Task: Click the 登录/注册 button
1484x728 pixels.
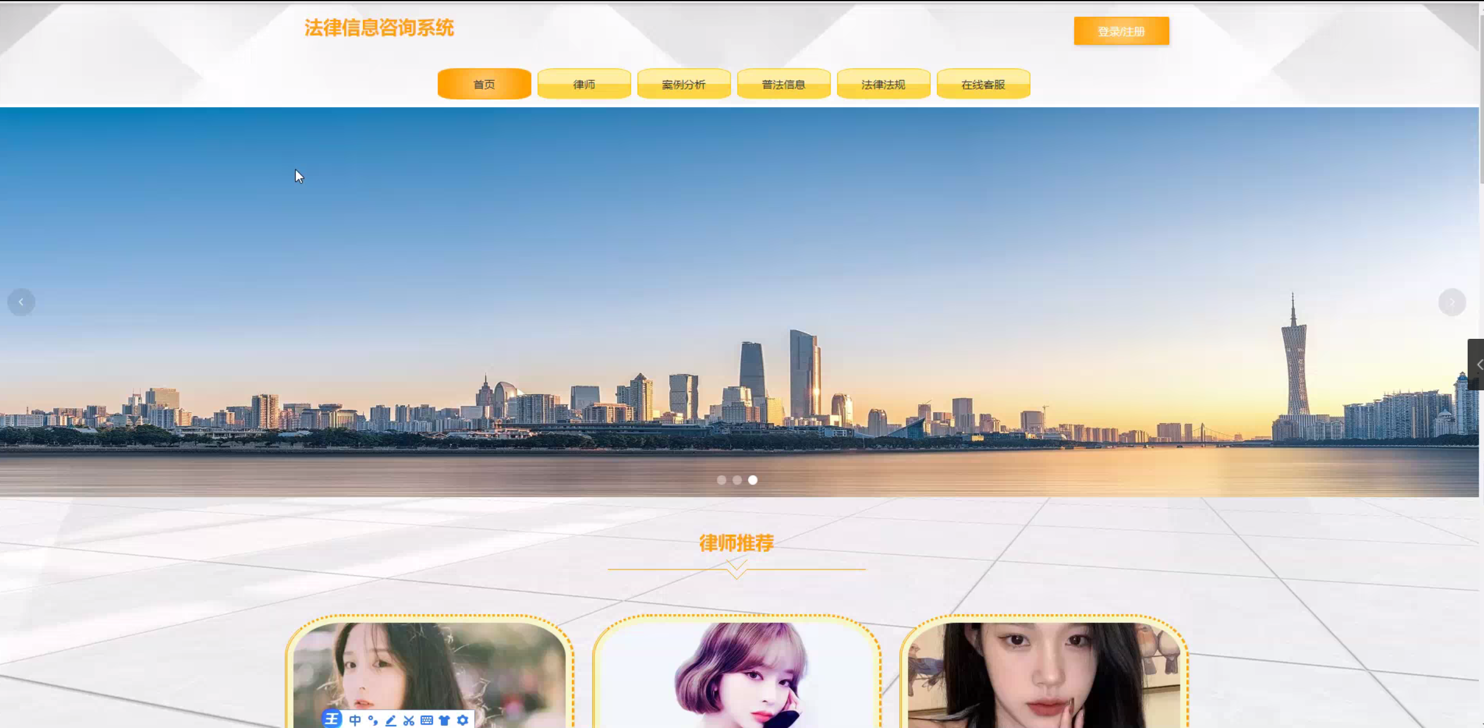Action: pyautogui.click(x=1121, y=31)
